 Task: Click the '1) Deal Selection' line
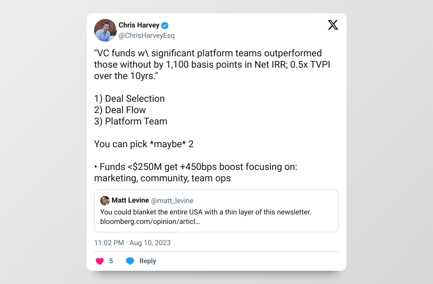tap(129, 99)
